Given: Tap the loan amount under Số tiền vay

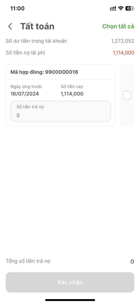Looking at the screenshot, I should [72, 94].
